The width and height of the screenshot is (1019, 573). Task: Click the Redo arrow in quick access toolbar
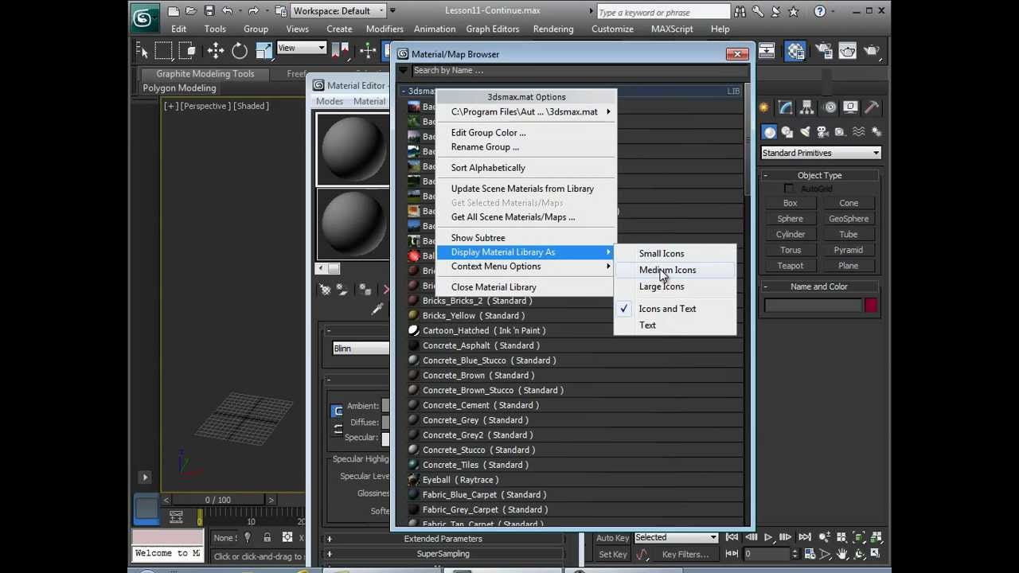coord(253,11)
